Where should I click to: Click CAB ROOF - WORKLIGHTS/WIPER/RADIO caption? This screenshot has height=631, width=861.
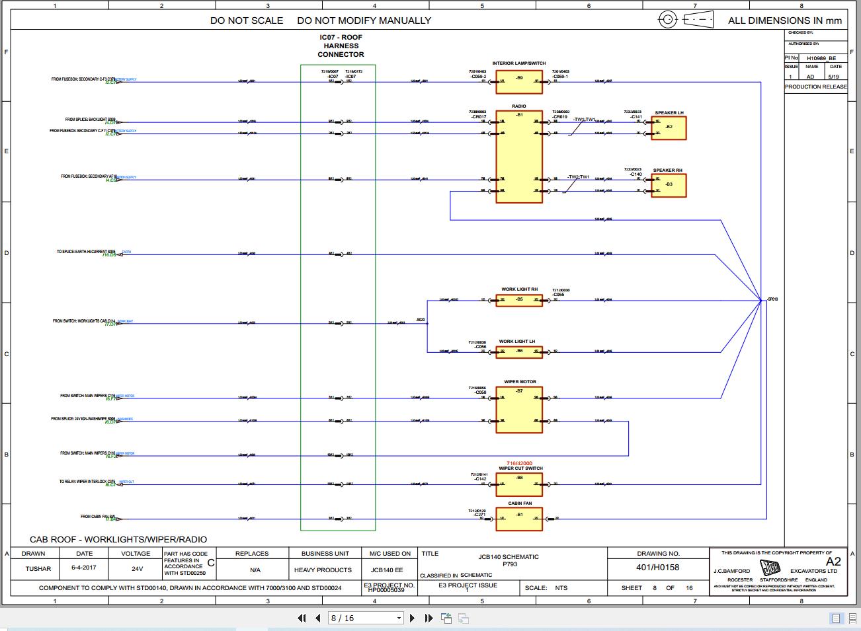pyautogui.click(x=118, y=539)
